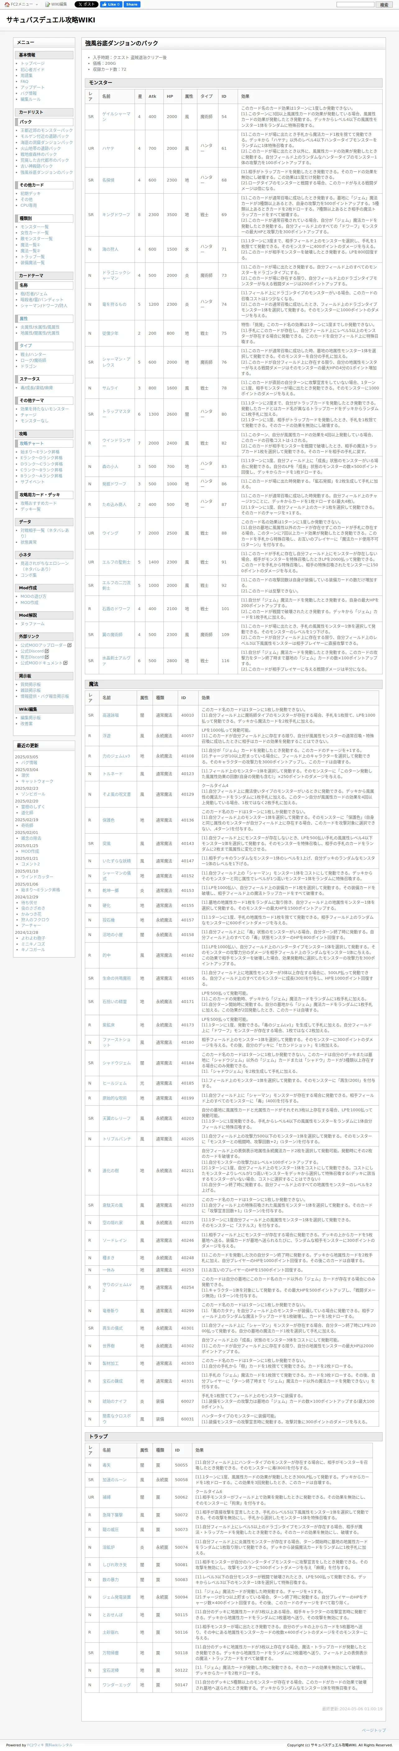
Task: Click the search text field
Action: coord(355,4)
